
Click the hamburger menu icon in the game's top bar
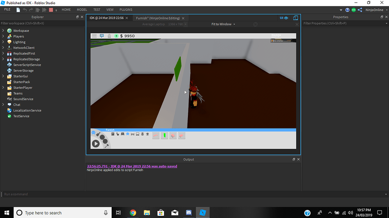coord(94,36)
